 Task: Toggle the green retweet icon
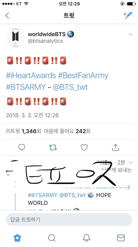(53, 148)
